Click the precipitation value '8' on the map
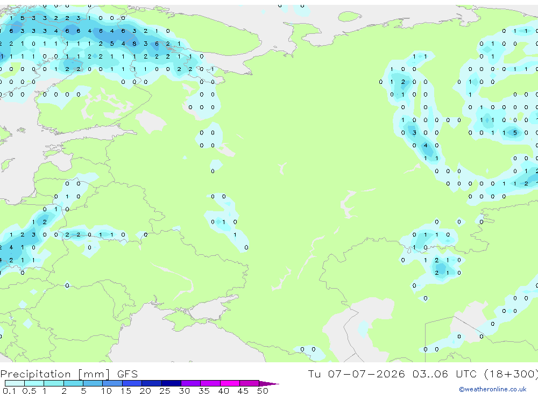538x394 pixels. (134, 44)
